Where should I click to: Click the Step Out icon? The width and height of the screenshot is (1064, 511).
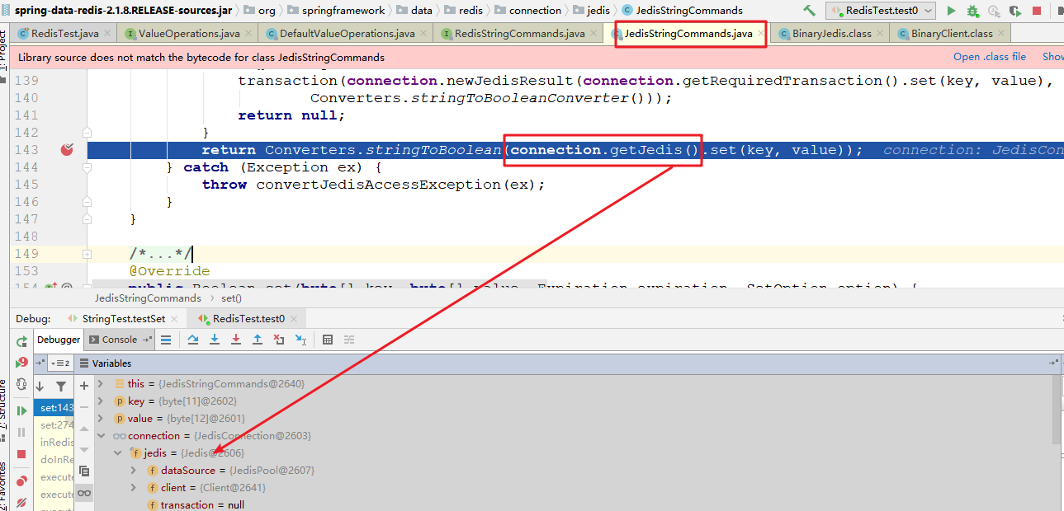pos(258,340)
